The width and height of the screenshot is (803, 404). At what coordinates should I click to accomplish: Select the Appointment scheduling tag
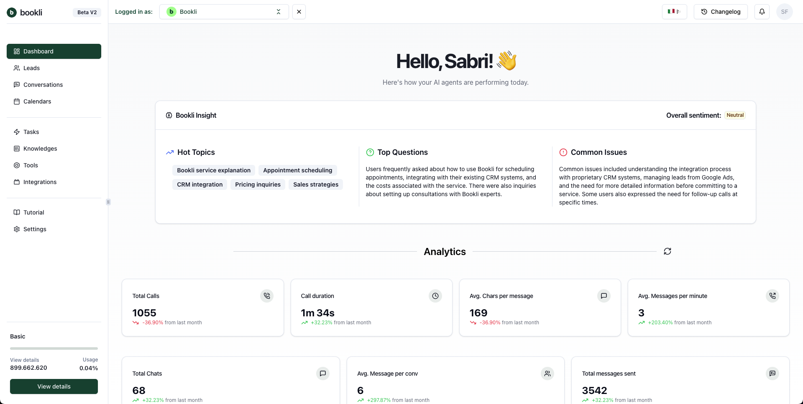[298, 170]
